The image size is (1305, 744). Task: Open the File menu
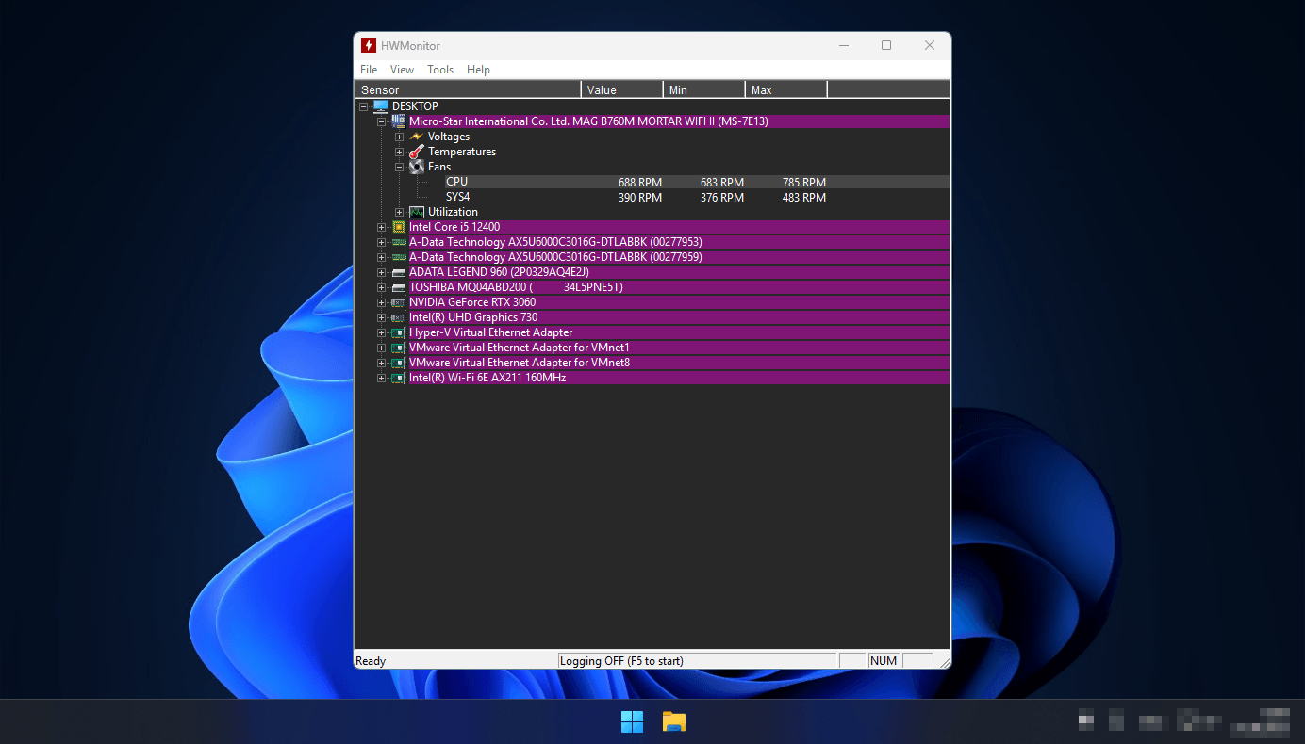(x=369, y=70)
